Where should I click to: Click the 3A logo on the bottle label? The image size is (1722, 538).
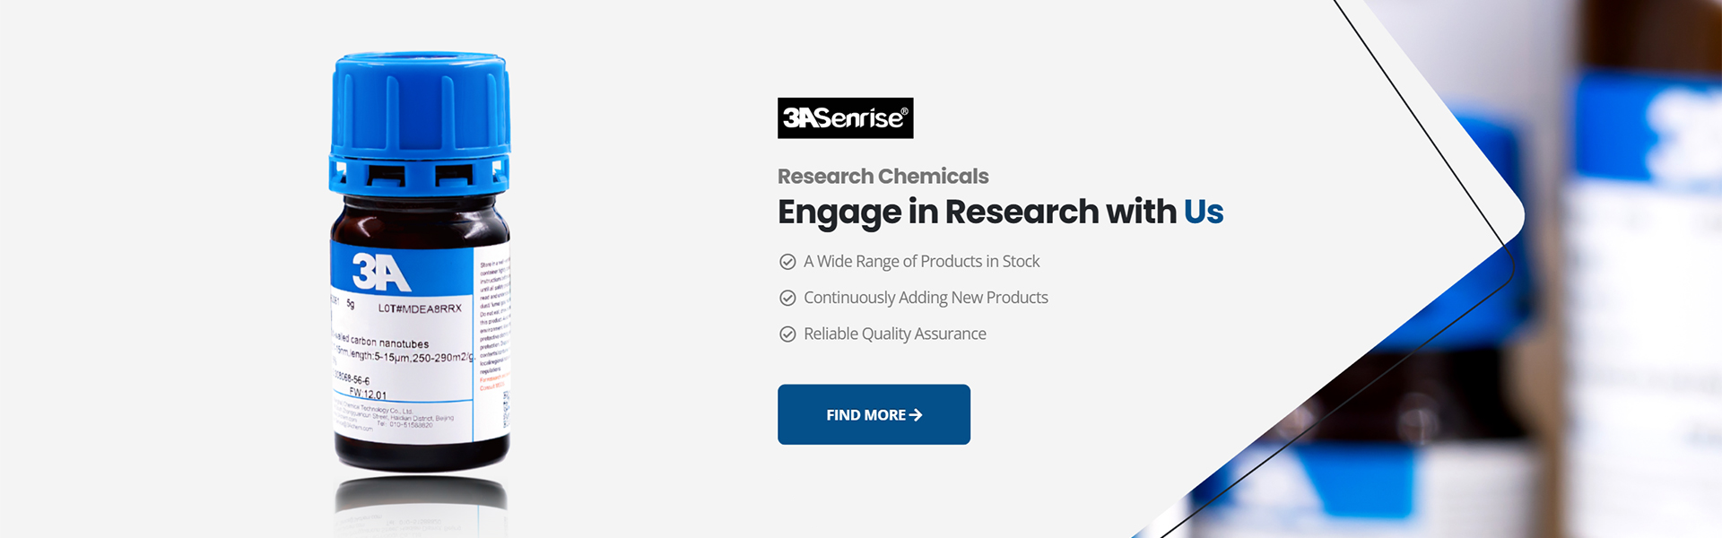point(381,272)
